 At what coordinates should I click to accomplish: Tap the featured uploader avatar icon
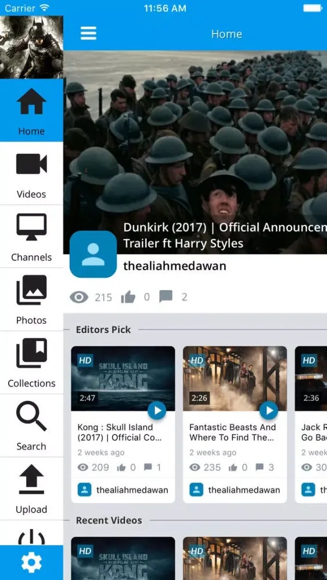tap(93, 254)
